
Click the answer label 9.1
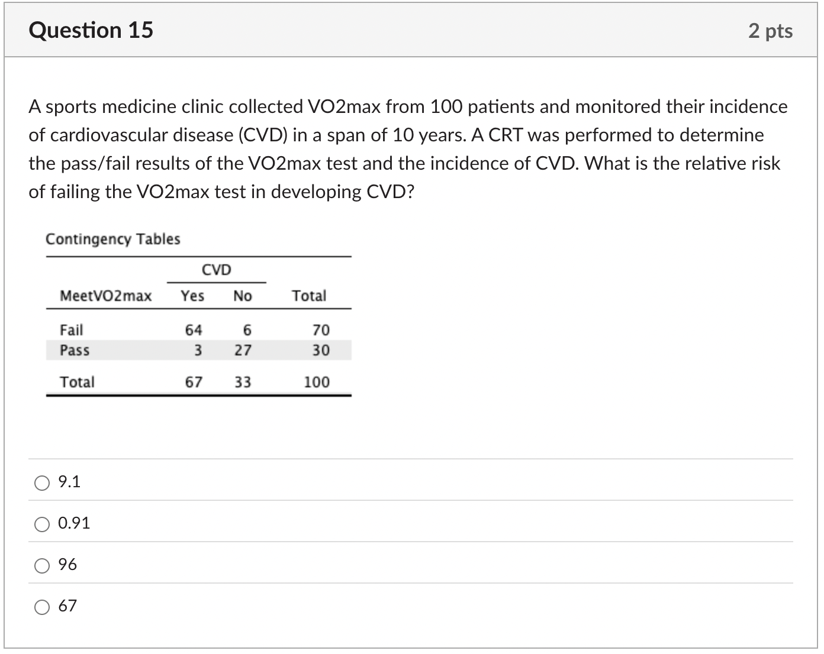[x=67, y=482]
